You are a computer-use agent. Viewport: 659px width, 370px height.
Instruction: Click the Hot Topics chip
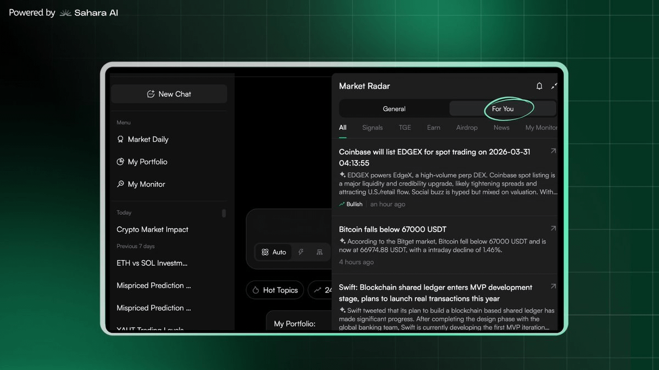(275, 290)
